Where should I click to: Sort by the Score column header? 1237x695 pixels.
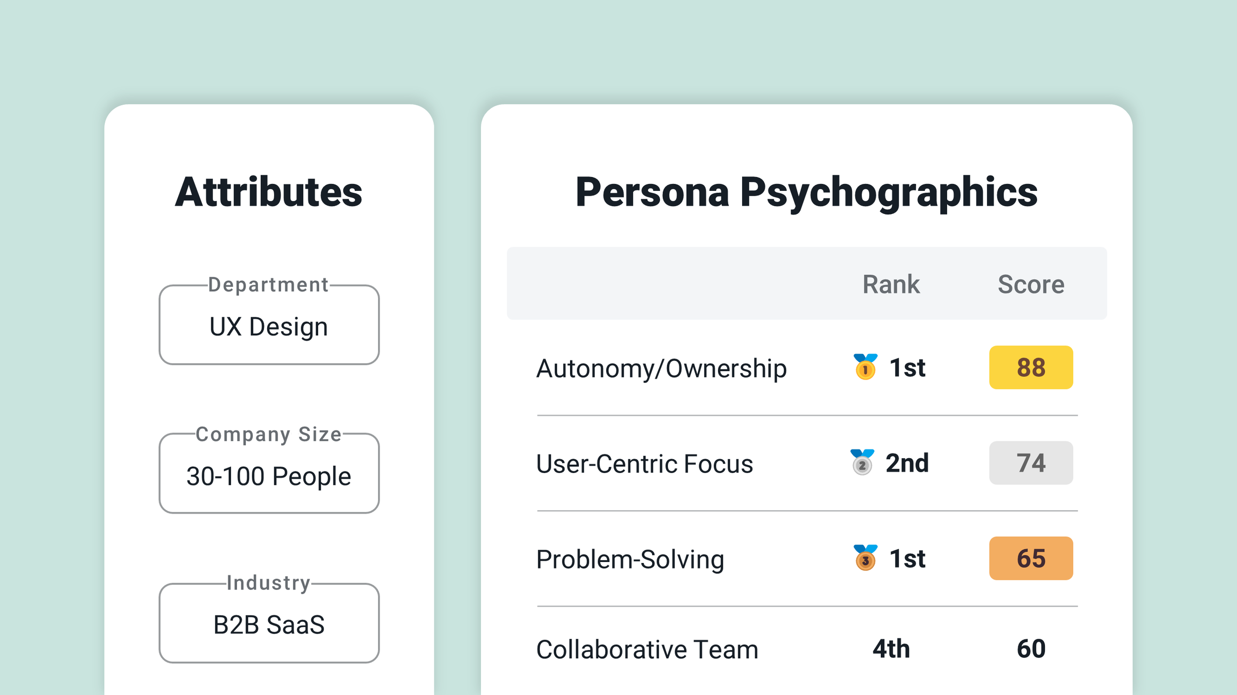pyautogui.click(x=1031, y=284)
